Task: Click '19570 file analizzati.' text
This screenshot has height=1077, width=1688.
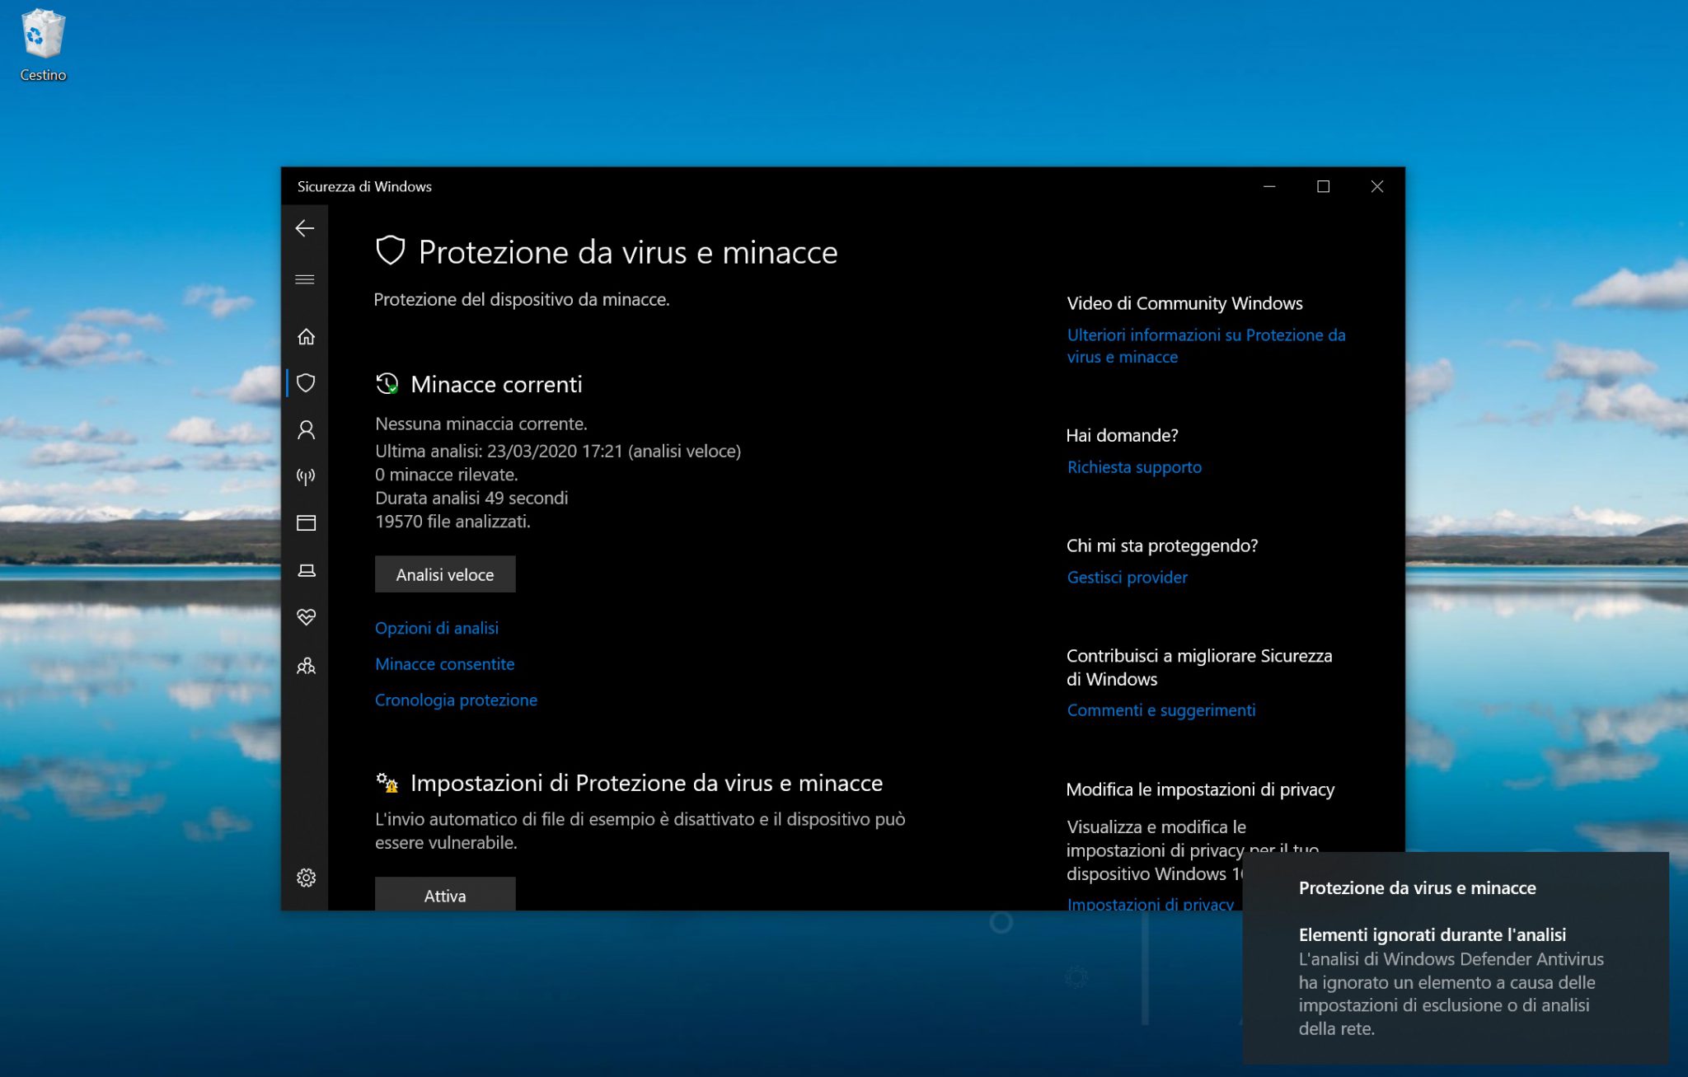Action: tap(452, 522)
